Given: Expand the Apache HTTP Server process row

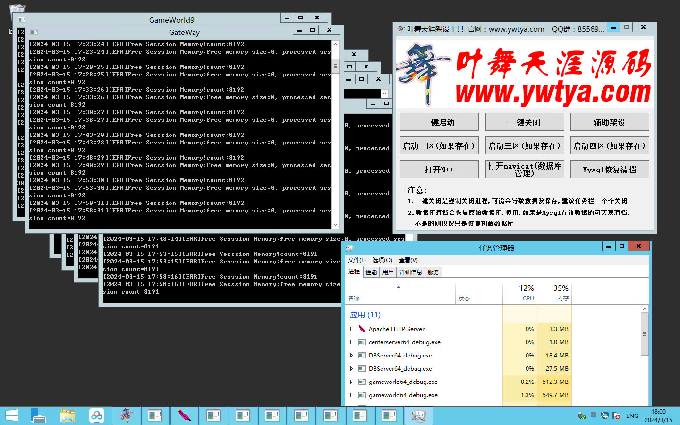Looking at the screenshot, I should coord(351,329).
